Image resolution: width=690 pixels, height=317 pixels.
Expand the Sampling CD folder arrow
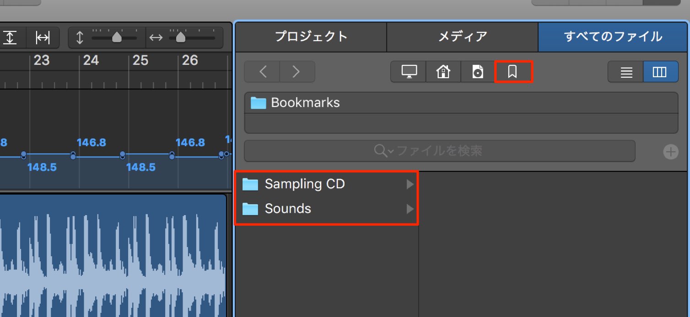(410, 184)
